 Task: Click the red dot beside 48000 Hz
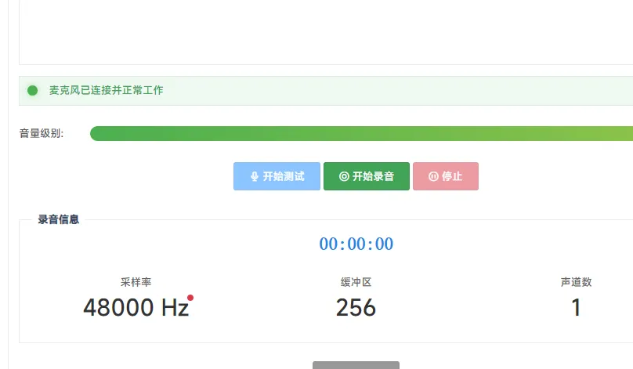[190, 298]
